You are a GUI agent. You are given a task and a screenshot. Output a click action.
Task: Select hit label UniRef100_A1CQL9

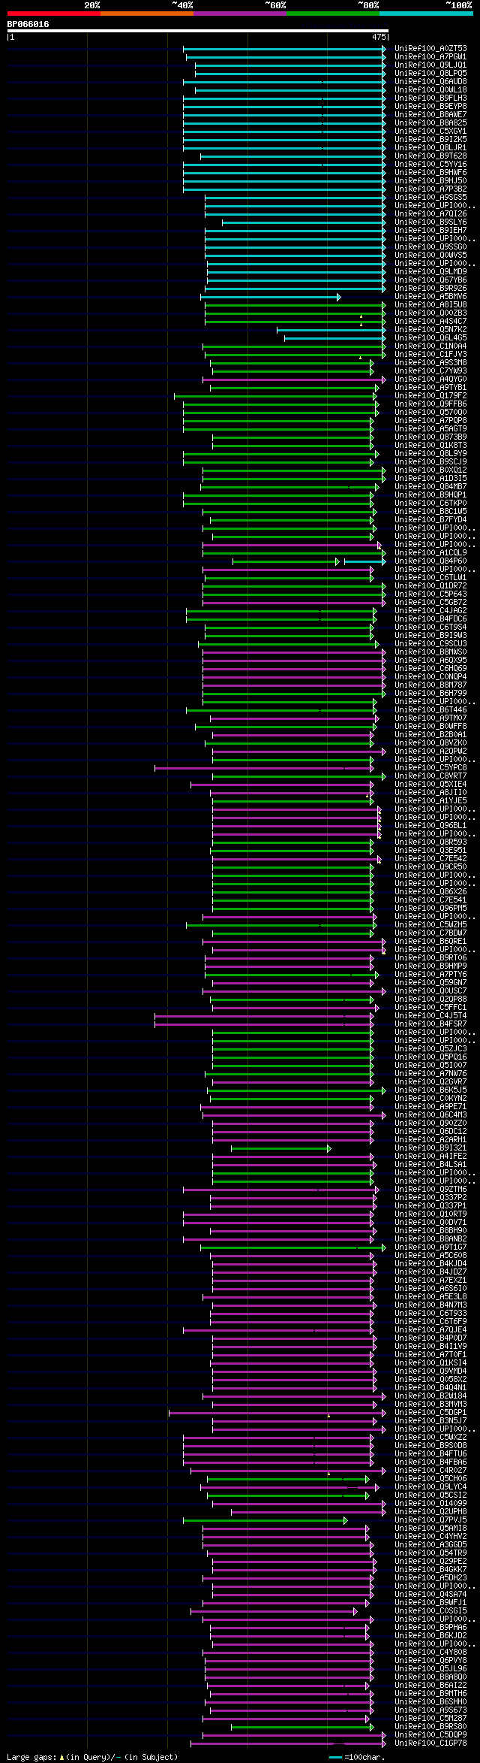[430, 553]
